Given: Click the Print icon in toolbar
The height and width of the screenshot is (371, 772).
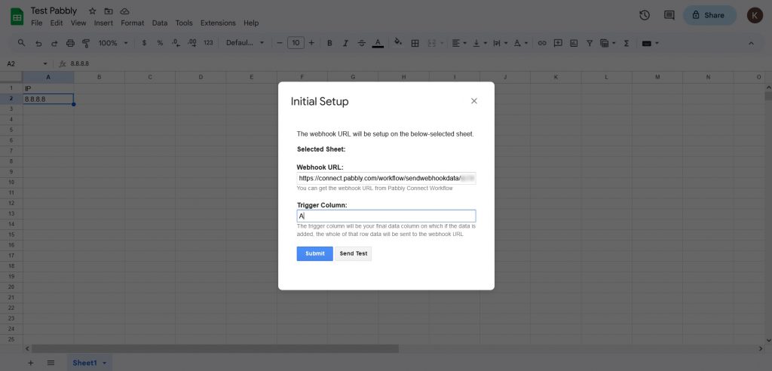Looking at the screenshot, I should [70, 43].
